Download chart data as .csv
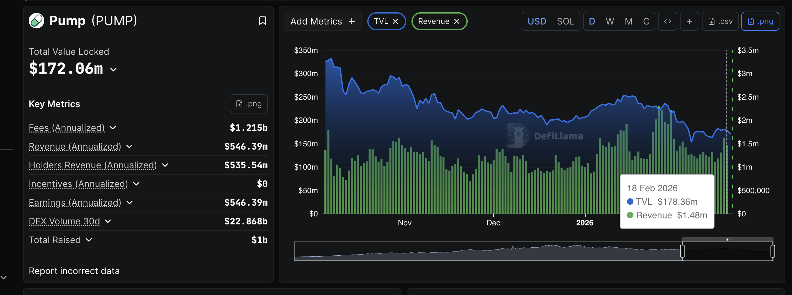 [720, 21]
